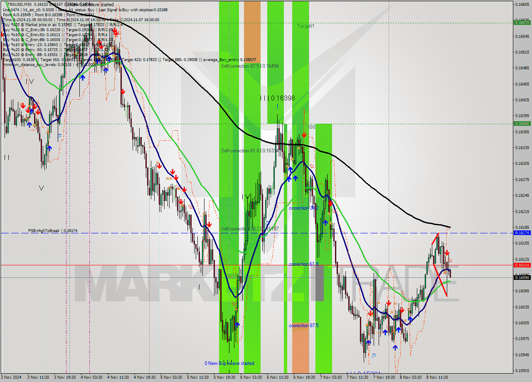Click the '7 Nov 03:30' time label
532x382 pixels.
330,377
